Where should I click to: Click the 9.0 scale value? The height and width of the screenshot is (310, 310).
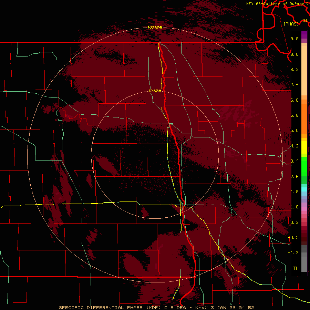coord(294,54)
